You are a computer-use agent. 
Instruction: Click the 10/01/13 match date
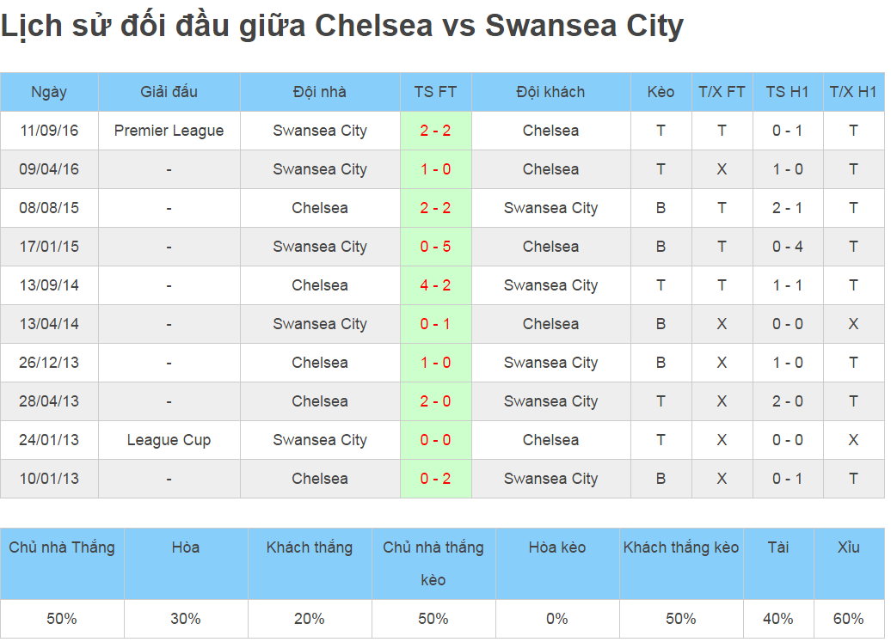point(49,479)
